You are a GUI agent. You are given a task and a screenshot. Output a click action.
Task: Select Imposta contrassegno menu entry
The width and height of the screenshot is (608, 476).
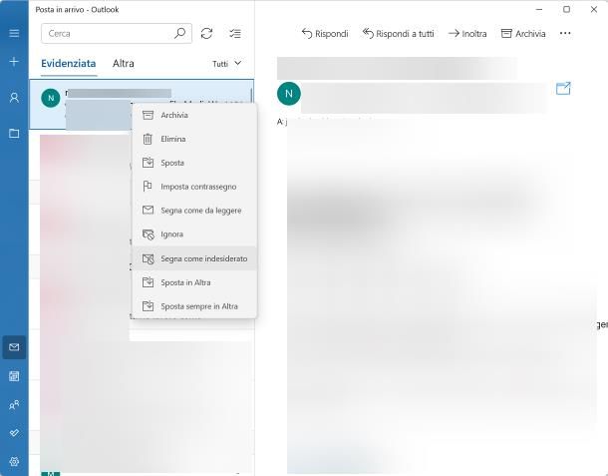click(194, 187)
